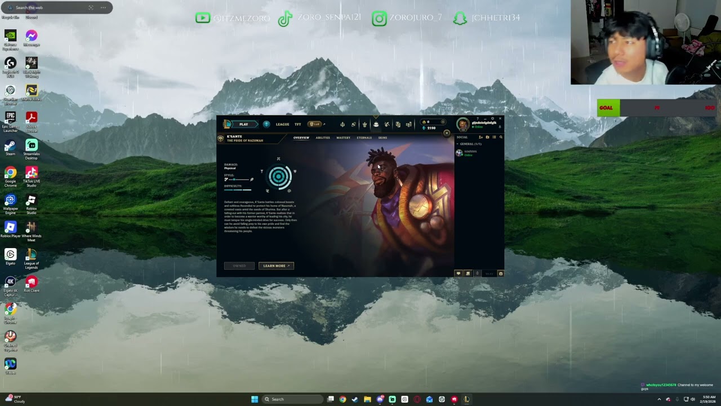Viewport: 721px width, 406px height.
Task: Open the Google Chrome desktop shortcut
Action: [x=10, y=176]
